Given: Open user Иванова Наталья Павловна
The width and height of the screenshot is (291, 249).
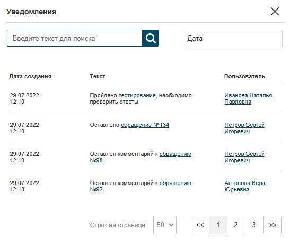Looking at the screenshot, I should [x=248, y=98].
